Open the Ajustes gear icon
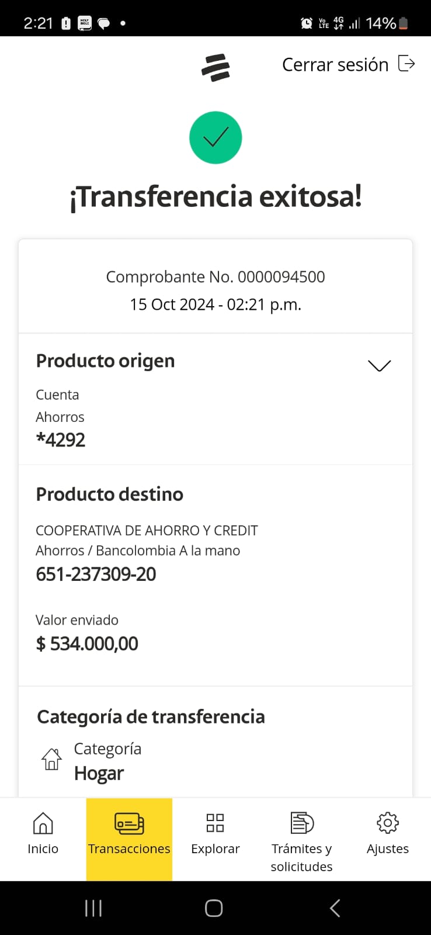Screen dimensions: 431x935 coord(388,823)
